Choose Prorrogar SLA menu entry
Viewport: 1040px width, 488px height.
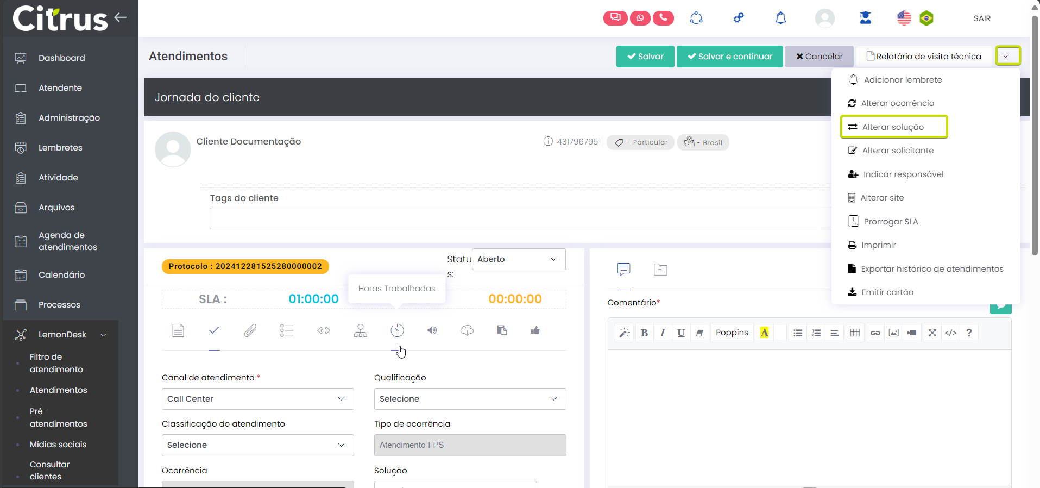(891, 222)
